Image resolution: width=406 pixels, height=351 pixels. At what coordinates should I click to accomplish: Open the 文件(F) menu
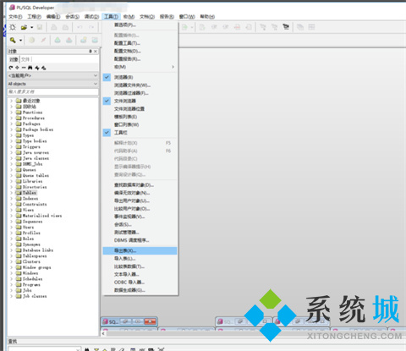click(x=15, y=17)
